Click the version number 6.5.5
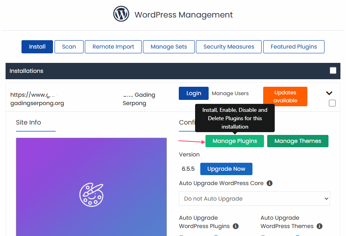Screen dimensions: 346x236 click(188, 169)
